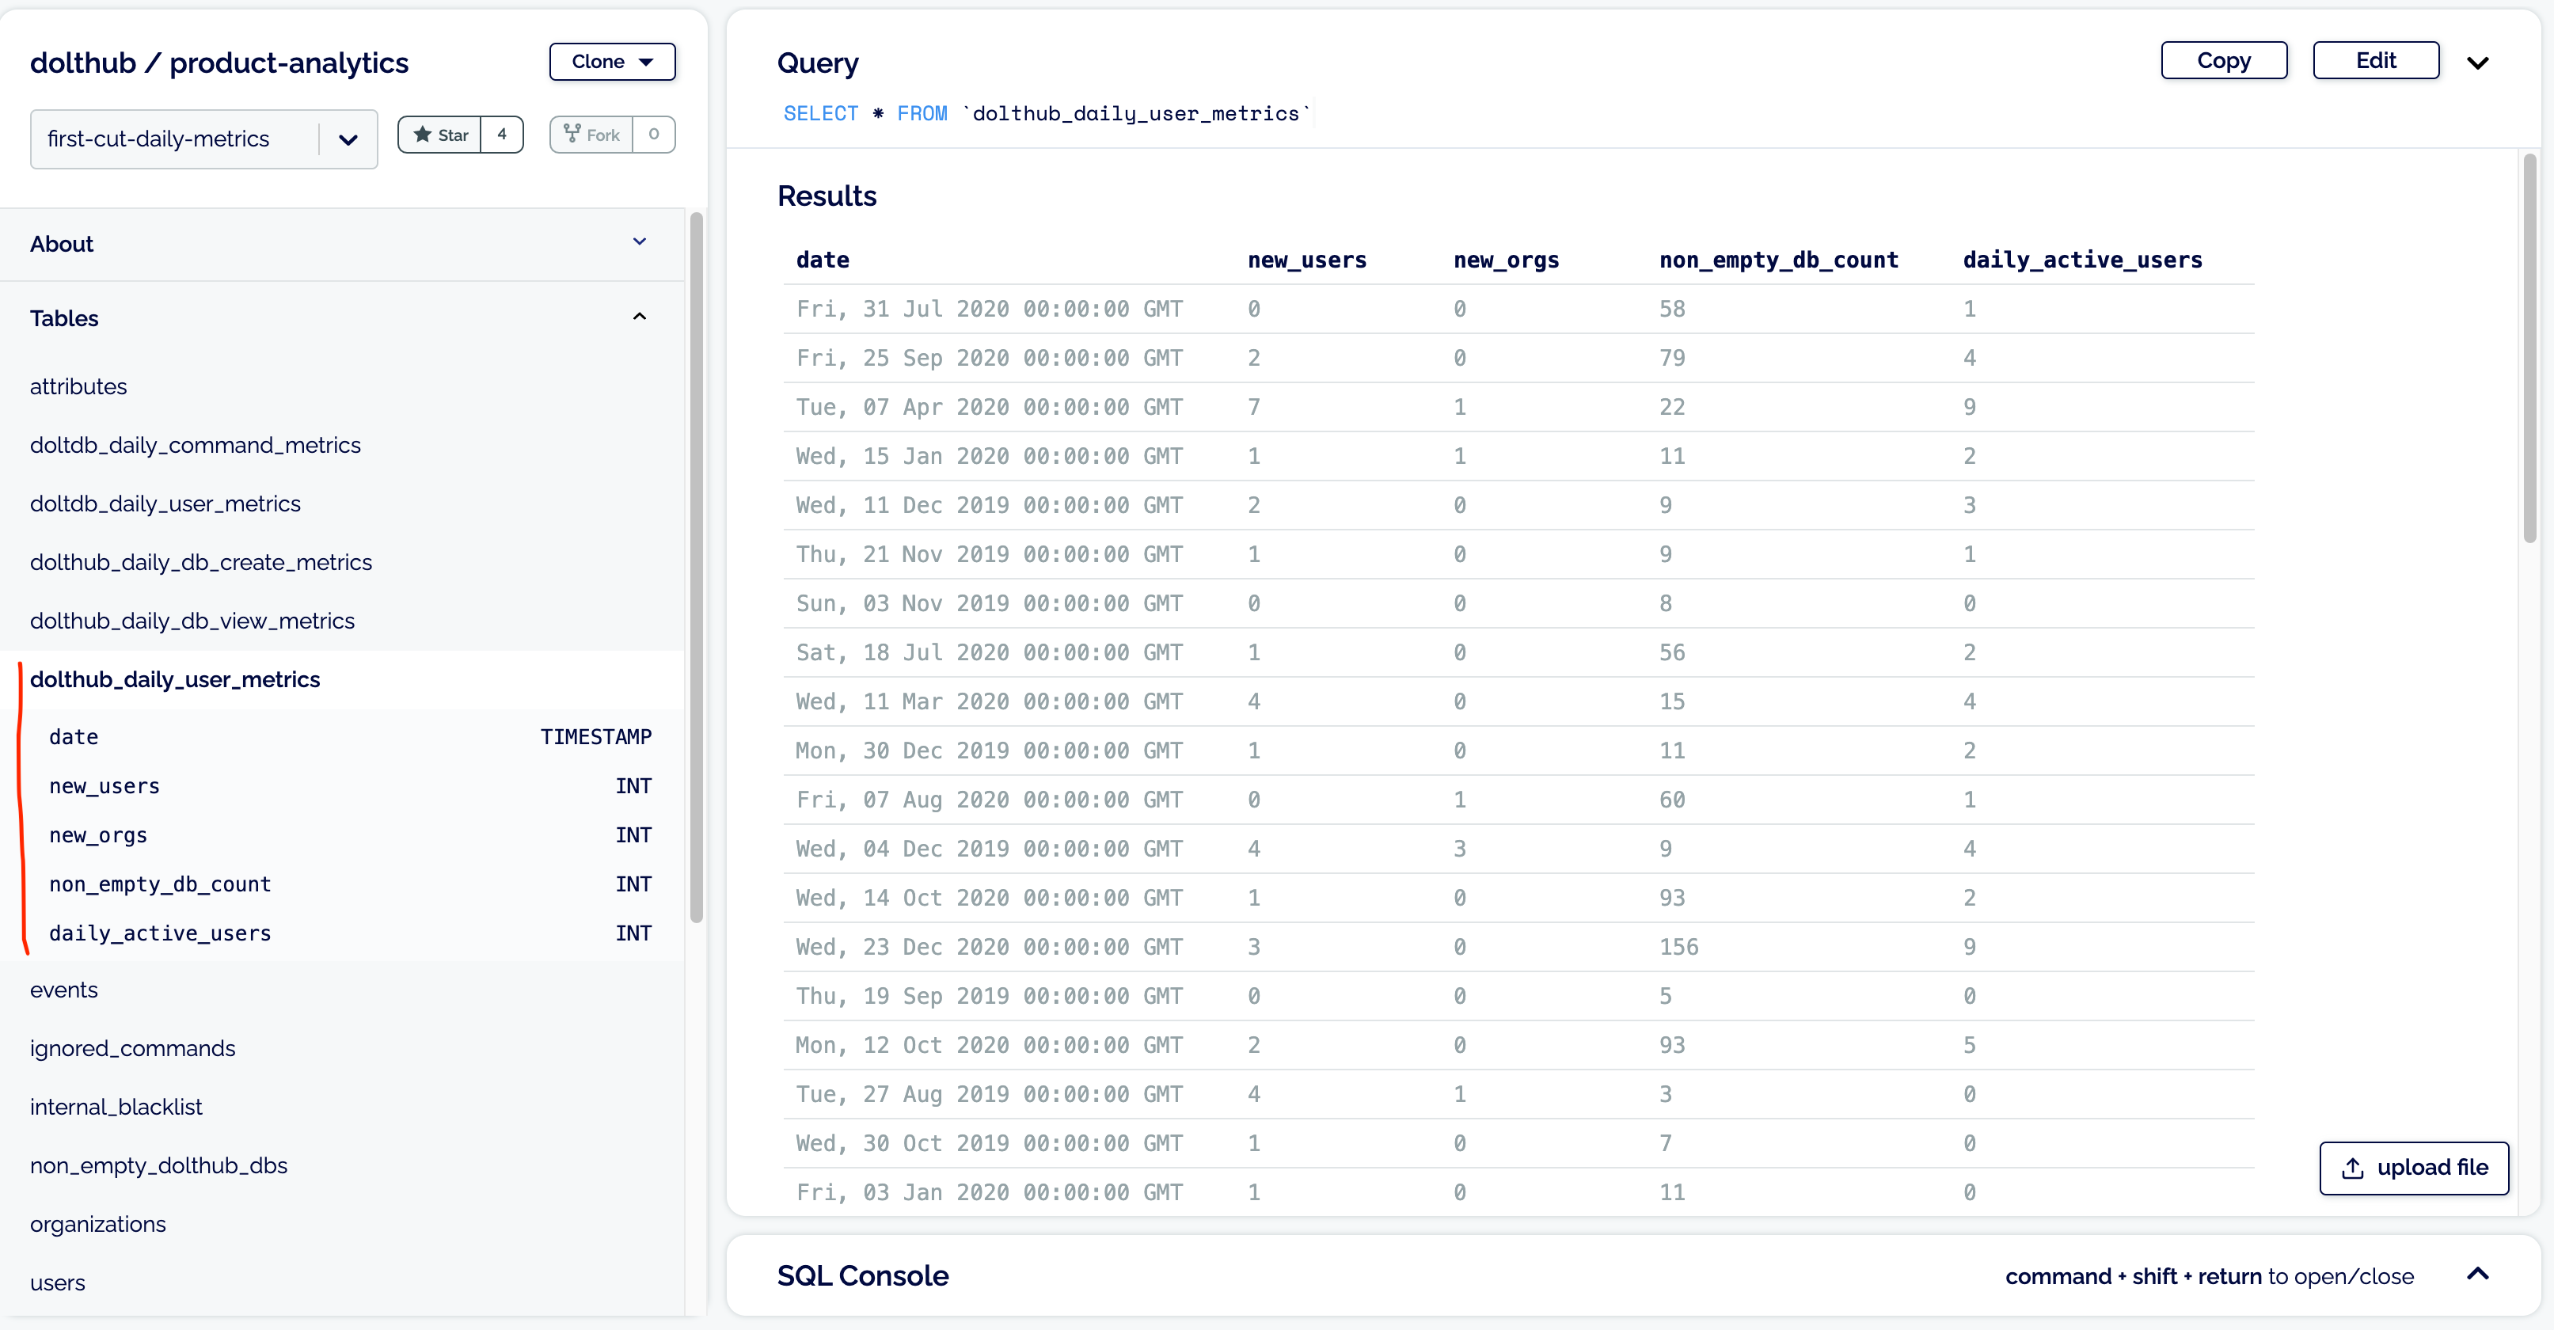Select the attributes table

click(78, 386)
